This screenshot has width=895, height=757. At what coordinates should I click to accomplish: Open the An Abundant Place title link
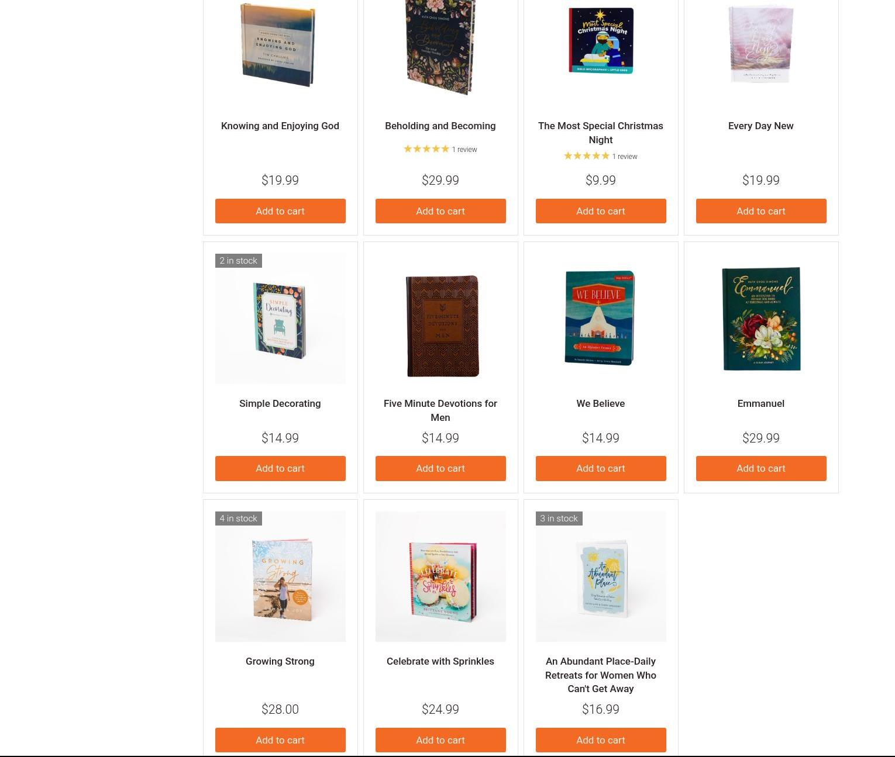coord(601,675)
